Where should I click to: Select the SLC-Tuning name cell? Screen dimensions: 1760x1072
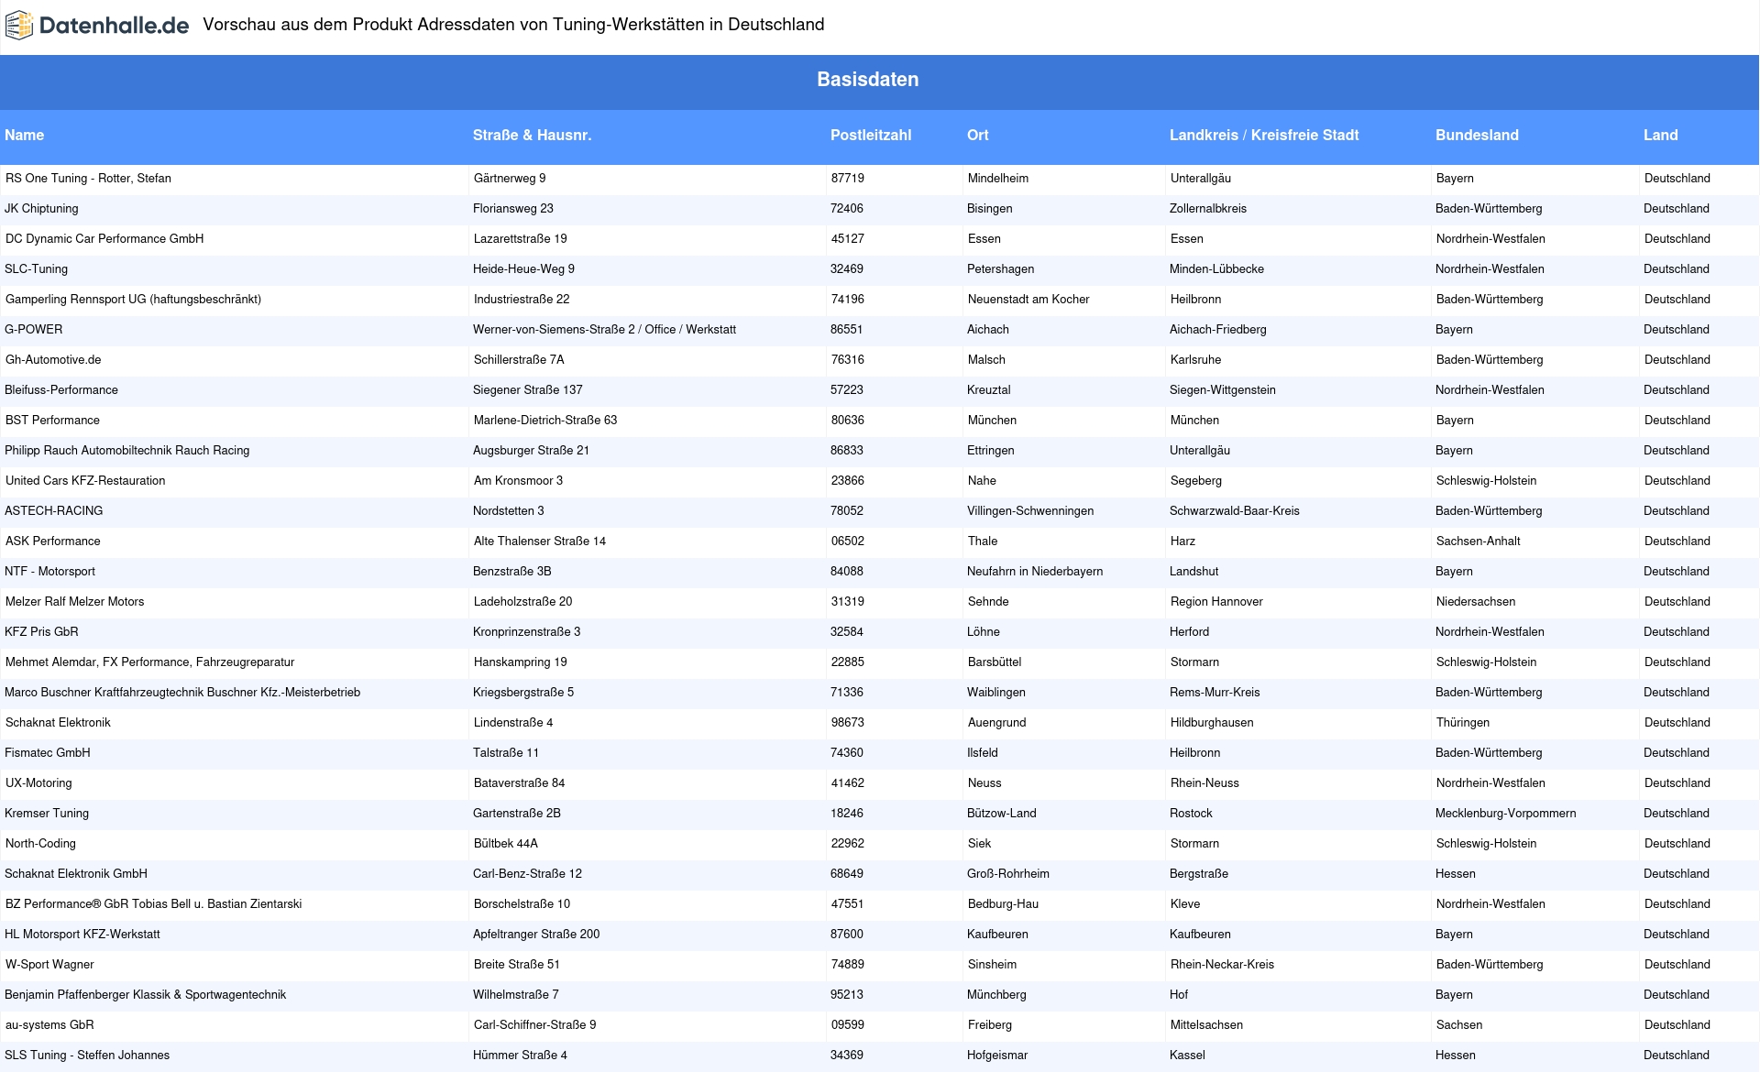tap(36, 269)
